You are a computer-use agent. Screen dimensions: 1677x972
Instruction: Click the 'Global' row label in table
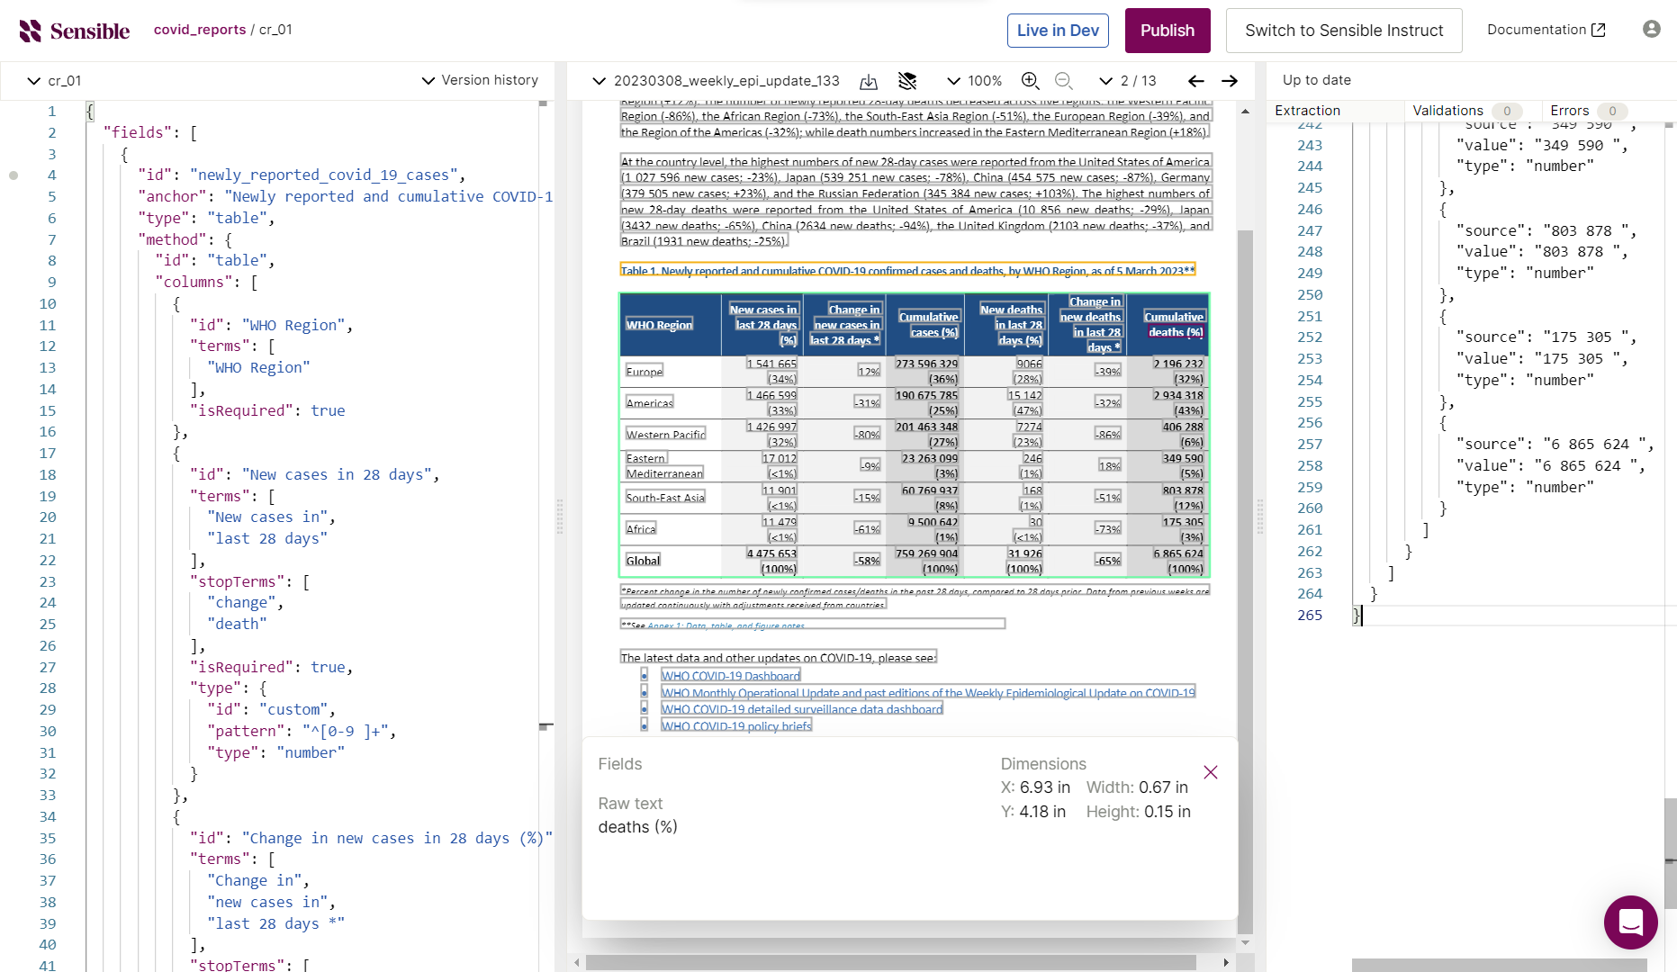pyautogui.click(x=643, y=561)
